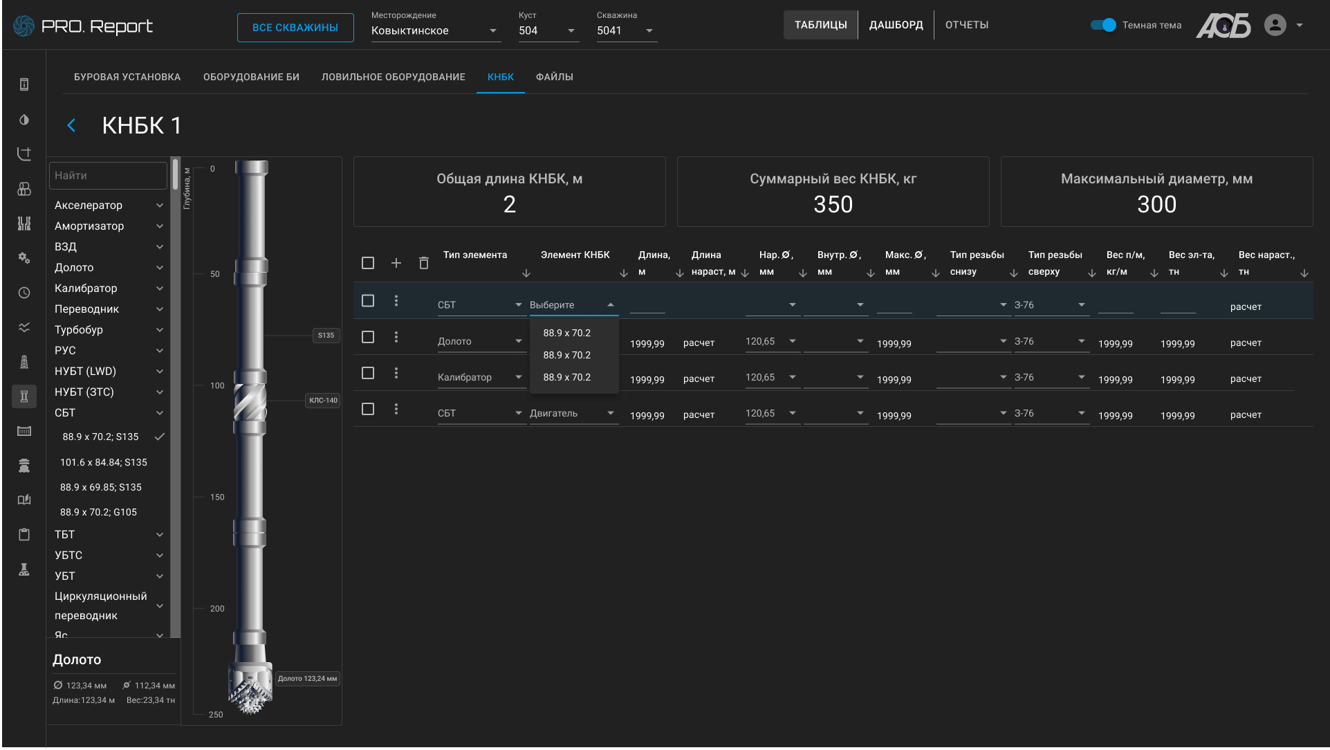Open the ДАШБОРД view
Viewport: 1330px width, 750px height.
pyautogui.click(x=896, y=25)
